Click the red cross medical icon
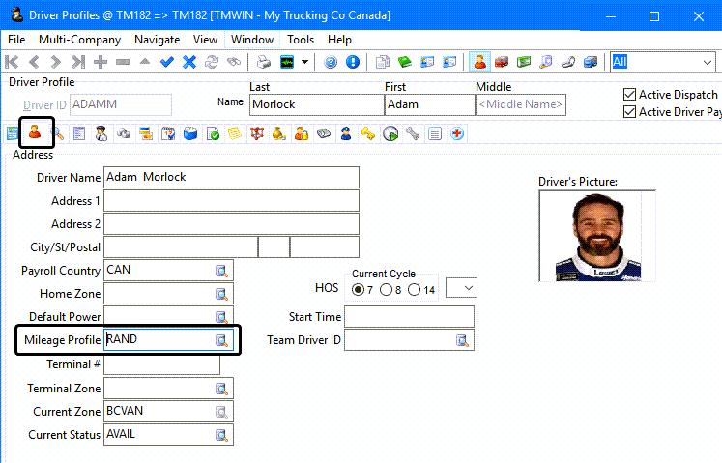The width and height of the screenshot is (722, 463). pos(457,133)
